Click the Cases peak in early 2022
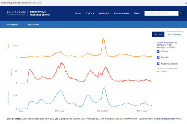 pos(103,38)
